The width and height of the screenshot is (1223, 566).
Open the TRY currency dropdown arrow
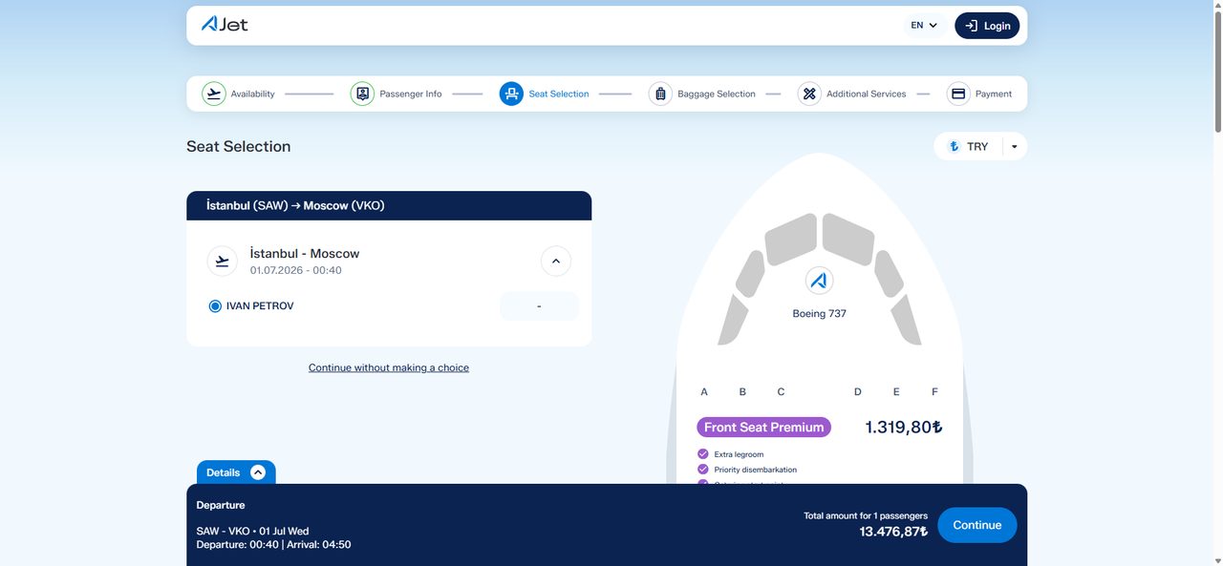point(1014,146)
